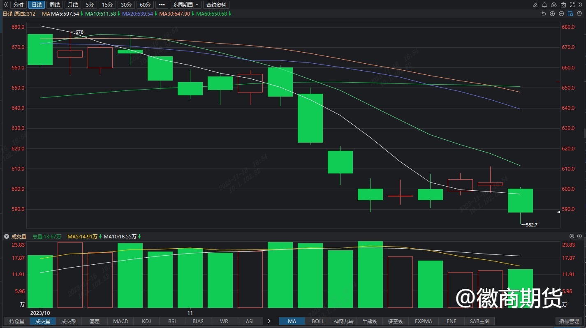Take a chart snapshot with camera icon

(x=563, y=5)
